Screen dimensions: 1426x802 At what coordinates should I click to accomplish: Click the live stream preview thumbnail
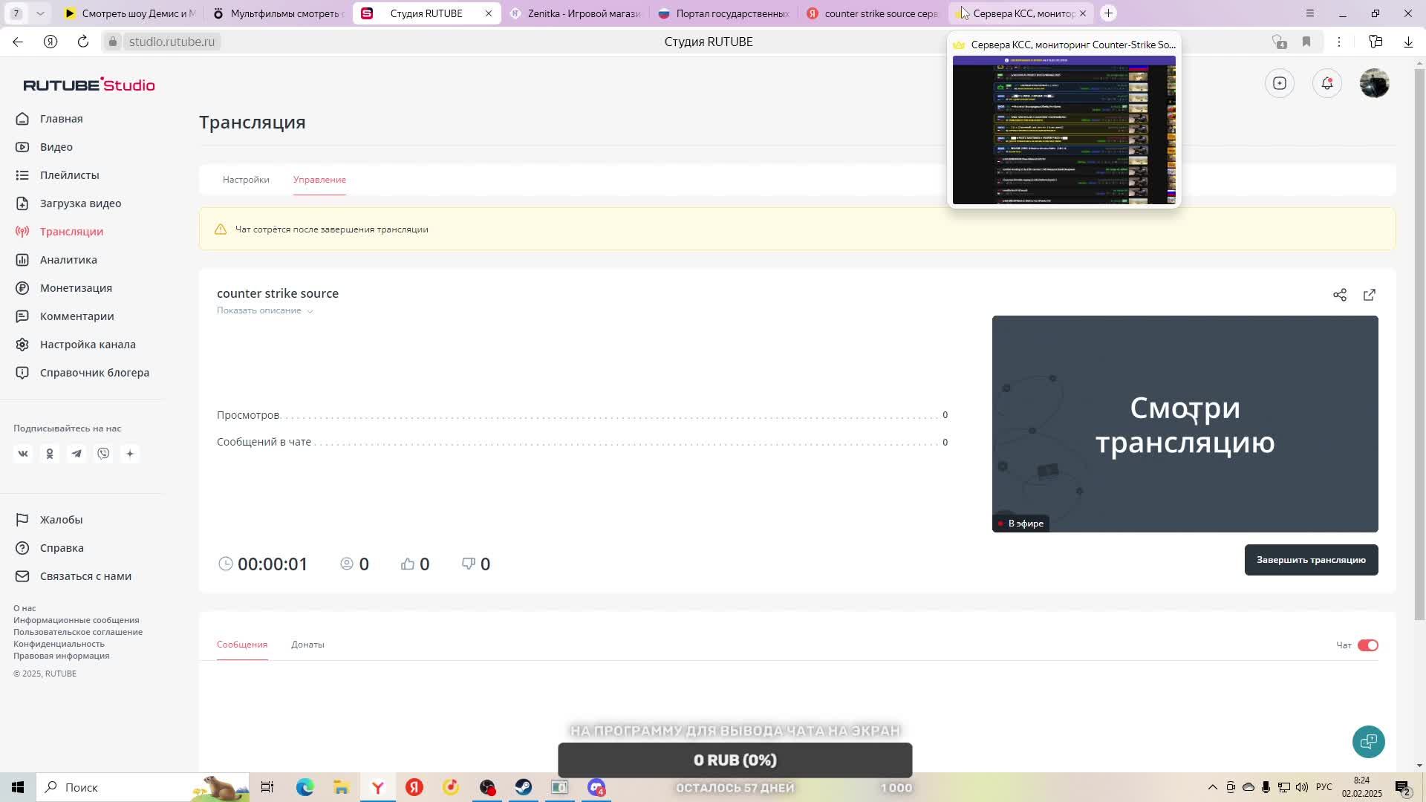(1185, 423)
